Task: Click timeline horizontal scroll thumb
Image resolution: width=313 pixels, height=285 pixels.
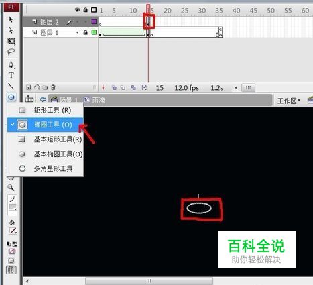Action: pos(249,88)
